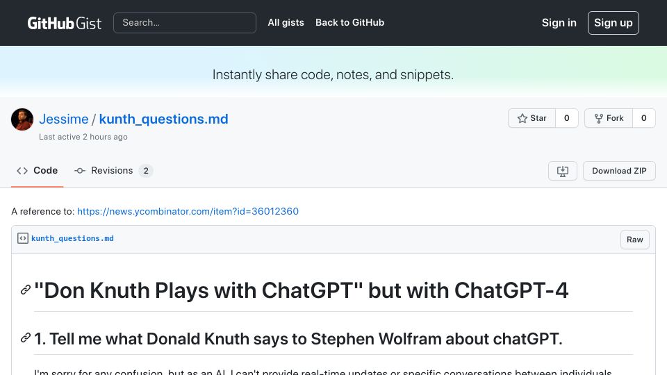Click the Revisions count badge 2
This screenshot has width=667, height=375.
point(146,171)
